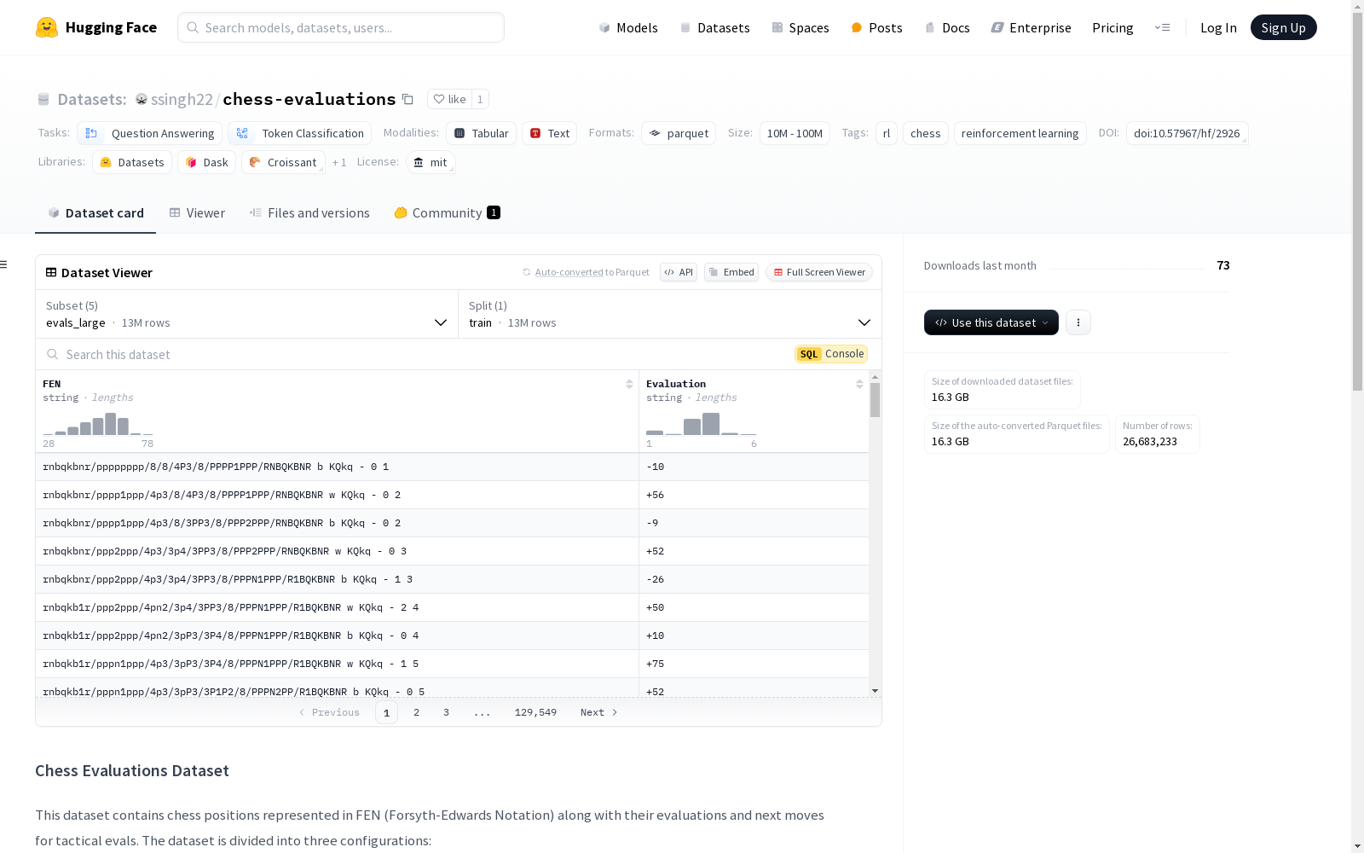Open the Files and versions tab

(x=309, y=213)
